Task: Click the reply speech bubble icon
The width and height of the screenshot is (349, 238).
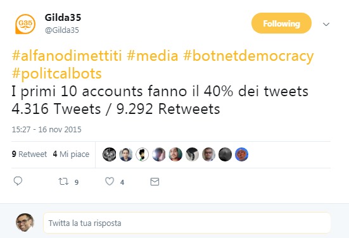Action: point(18,181)
